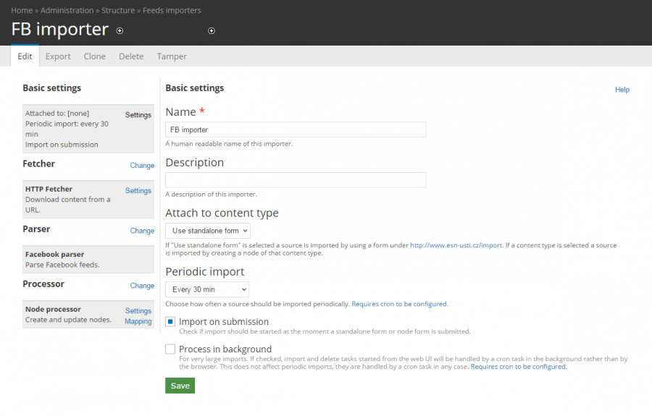Open the Delete tab
652x416 pixels.
pyautogui.click(x=131, y=56)
